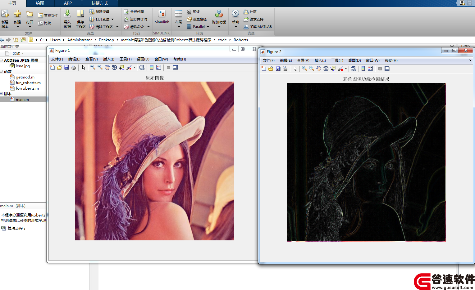Select the Home (主页) tab

12,3
